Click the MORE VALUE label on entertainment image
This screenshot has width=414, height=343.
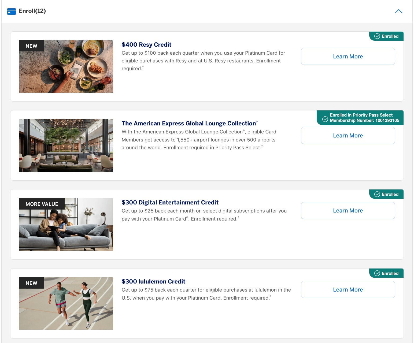pyautogui.click(x=42, y=204)
